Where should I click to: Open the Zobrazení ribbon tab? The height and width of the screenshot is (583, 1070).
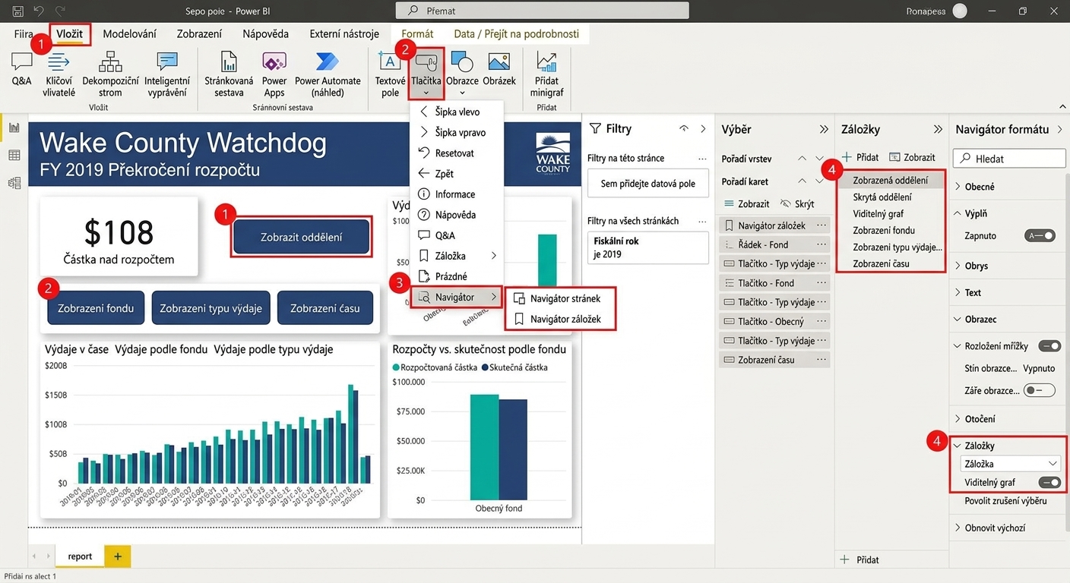click(199, 33)
